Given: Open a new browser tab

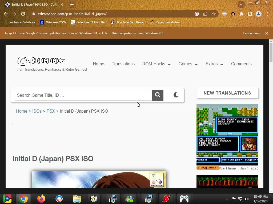Looking at the screenshot, I should point(72,5).
